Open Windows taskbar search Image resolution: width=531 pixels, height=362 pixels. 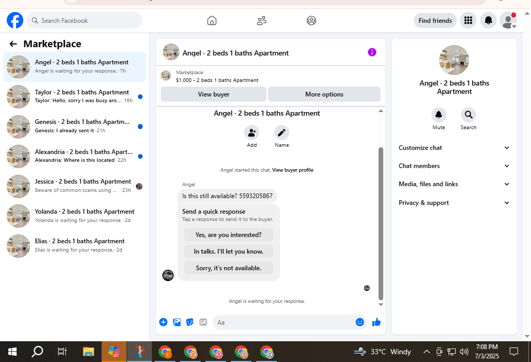coord(37,352)
